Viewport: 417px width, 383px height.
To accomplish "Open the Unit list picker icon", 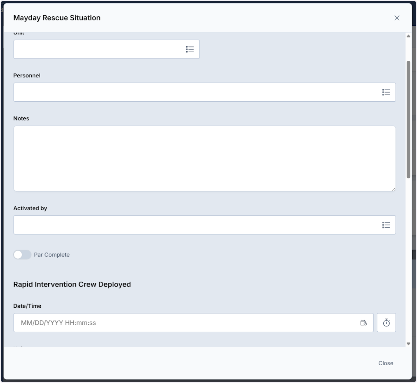I will point(190,49).
